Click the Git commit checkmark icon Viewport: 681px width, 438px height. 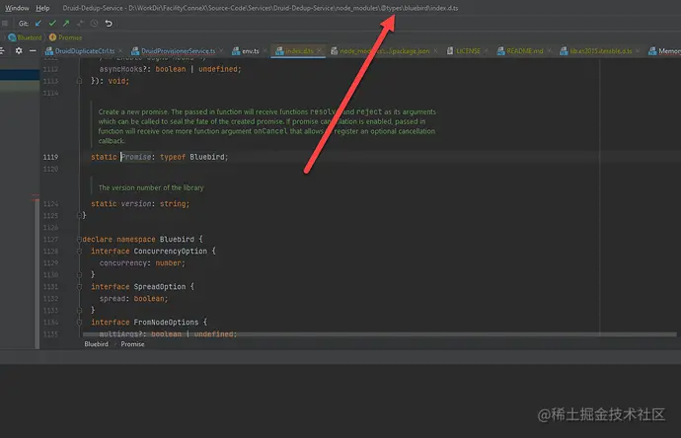coord(52,23)
